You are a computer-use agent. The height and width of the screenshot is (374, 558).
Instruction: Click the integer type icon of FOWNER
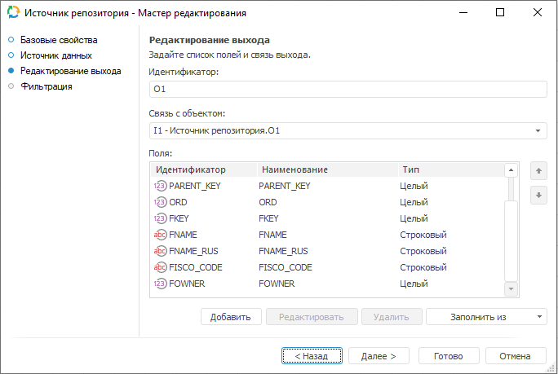tap(160, 284)
